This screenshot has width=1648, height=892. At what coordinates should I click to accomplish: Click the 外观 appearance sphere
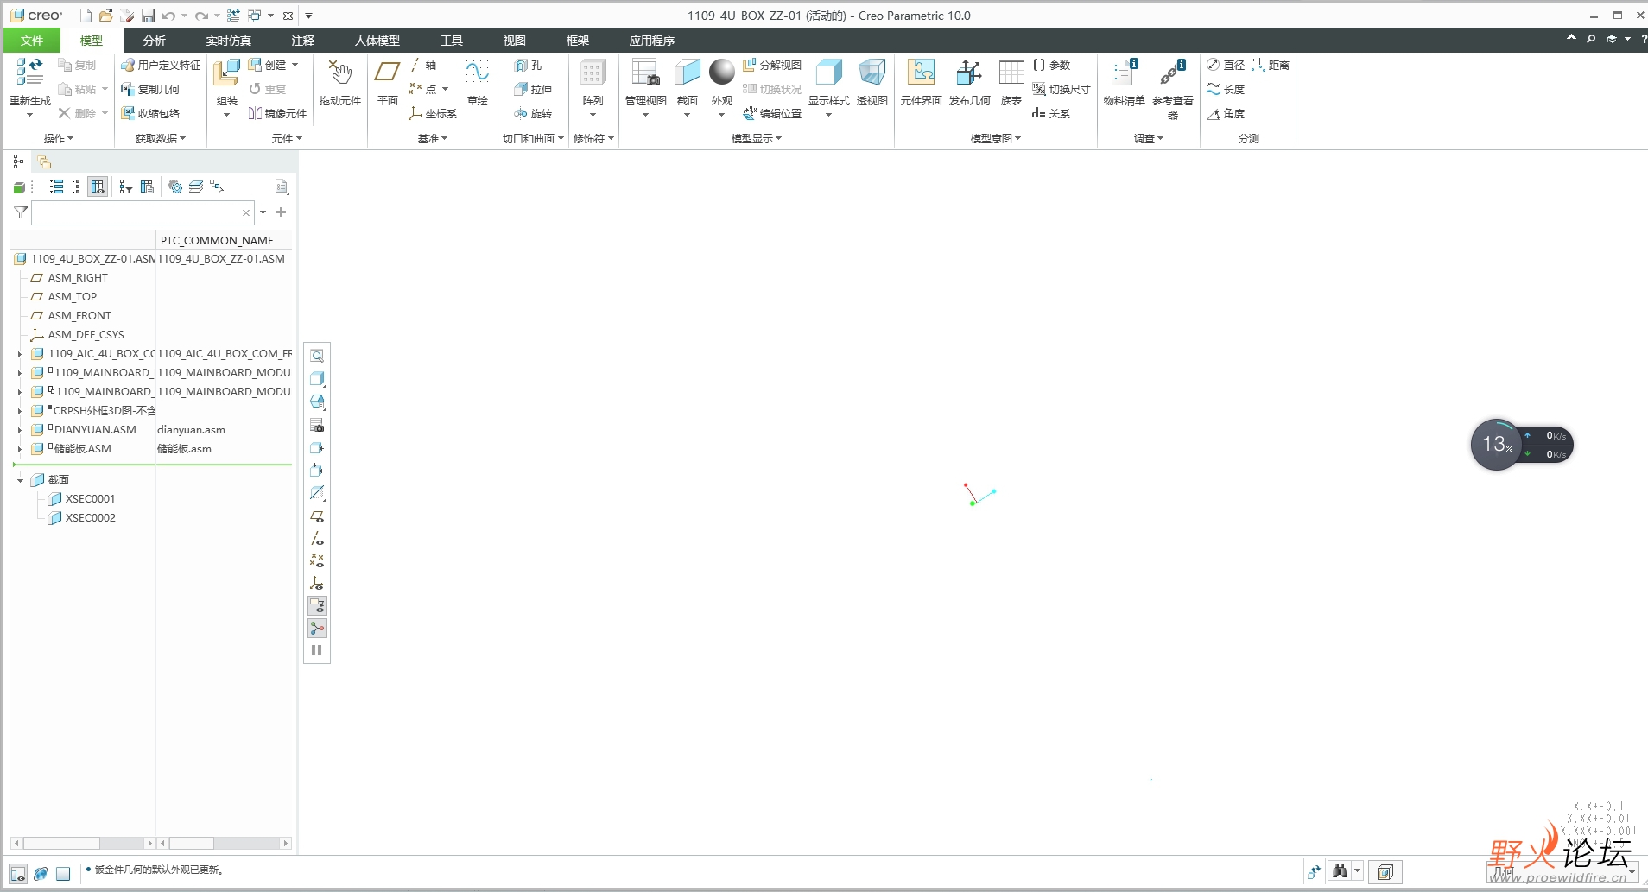[x=721, y=73]
